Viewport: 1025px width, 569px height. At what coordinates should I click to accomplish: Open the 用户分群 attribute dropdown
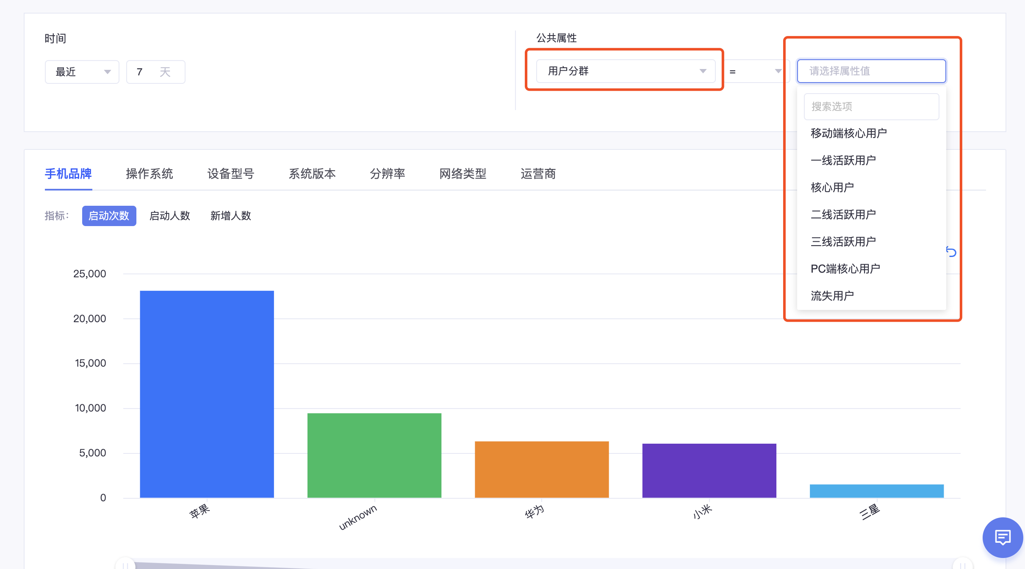coord(626,71)
